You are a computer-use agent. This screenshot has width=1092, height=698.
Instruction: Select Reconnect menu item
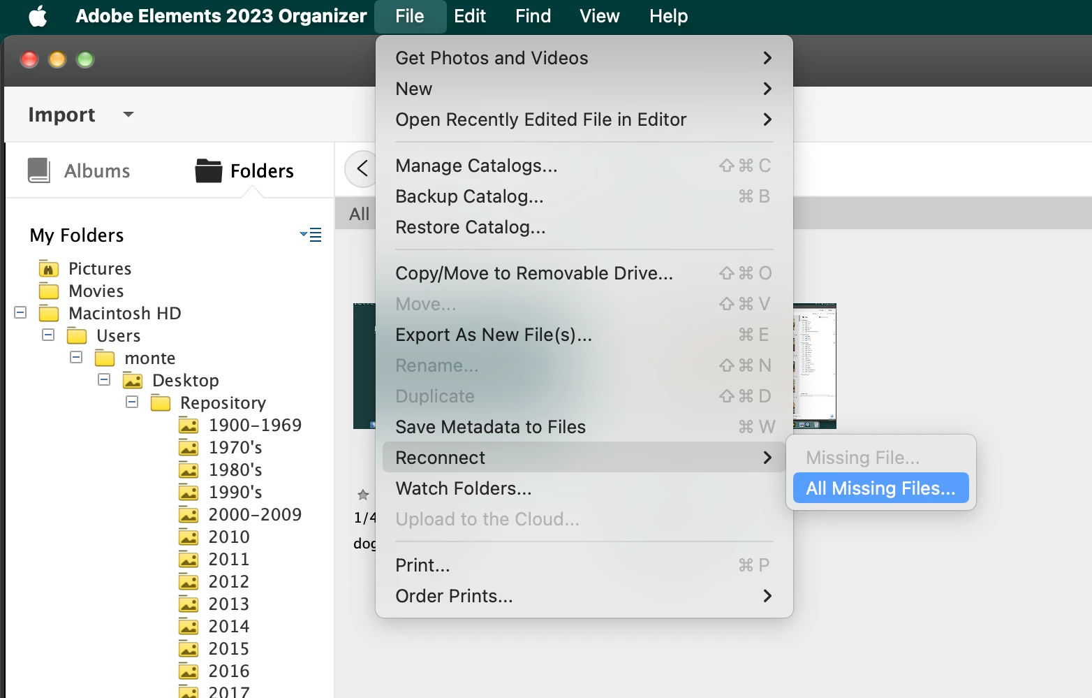coord(584,458)
